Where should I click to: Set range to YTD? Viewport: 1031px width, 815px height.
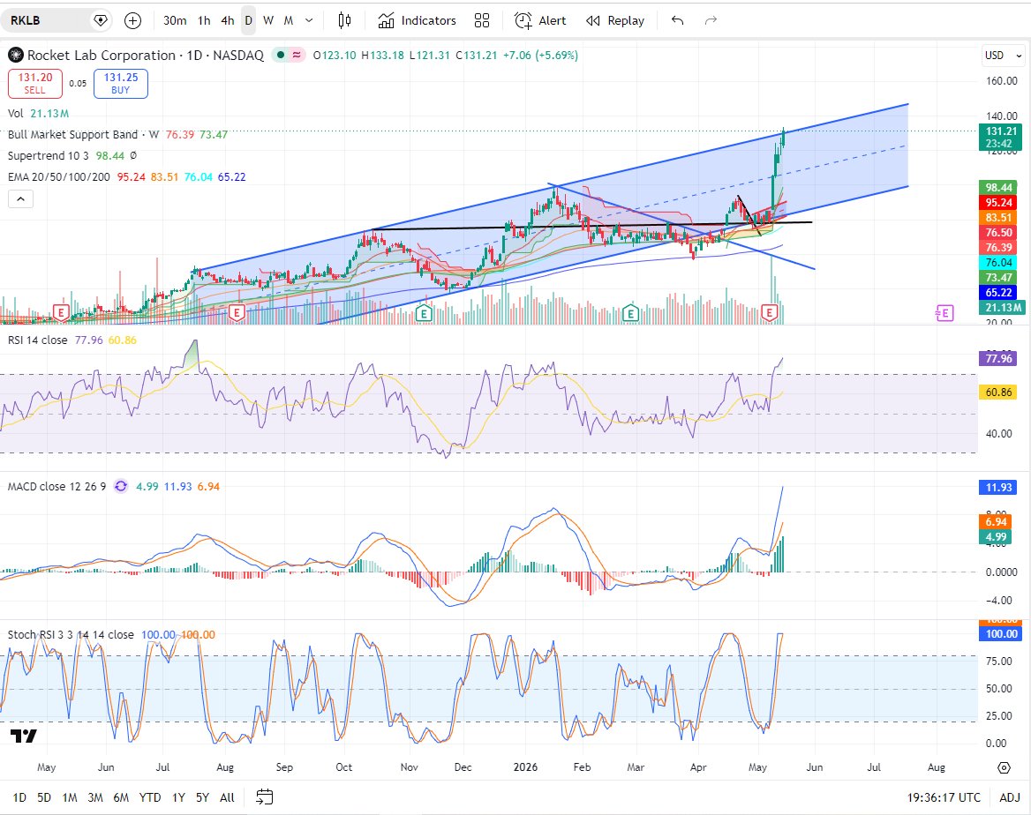point(150,797)
